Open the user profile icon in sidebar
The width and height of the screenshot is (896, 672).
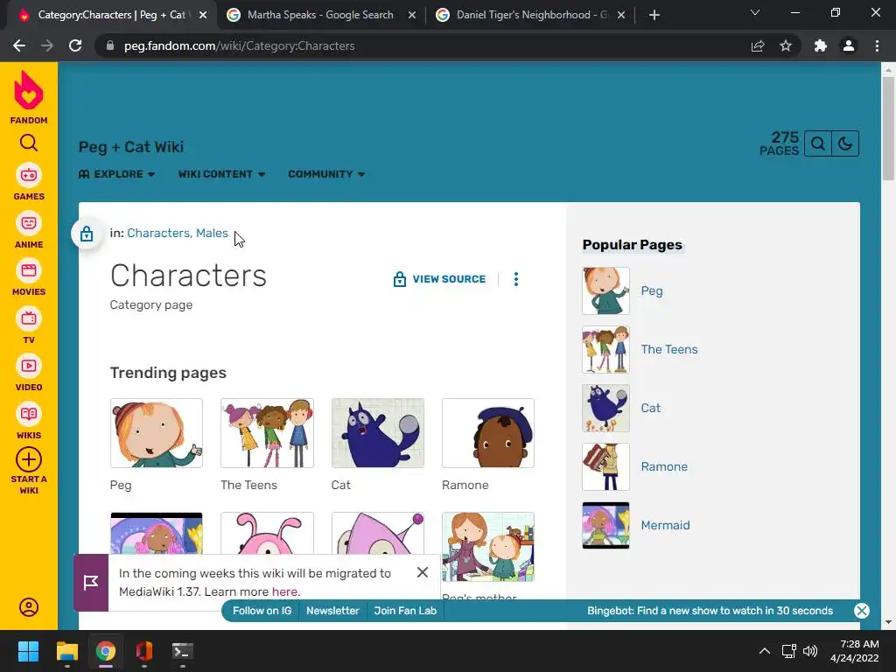pyautogui.click(x=29, y=607)
